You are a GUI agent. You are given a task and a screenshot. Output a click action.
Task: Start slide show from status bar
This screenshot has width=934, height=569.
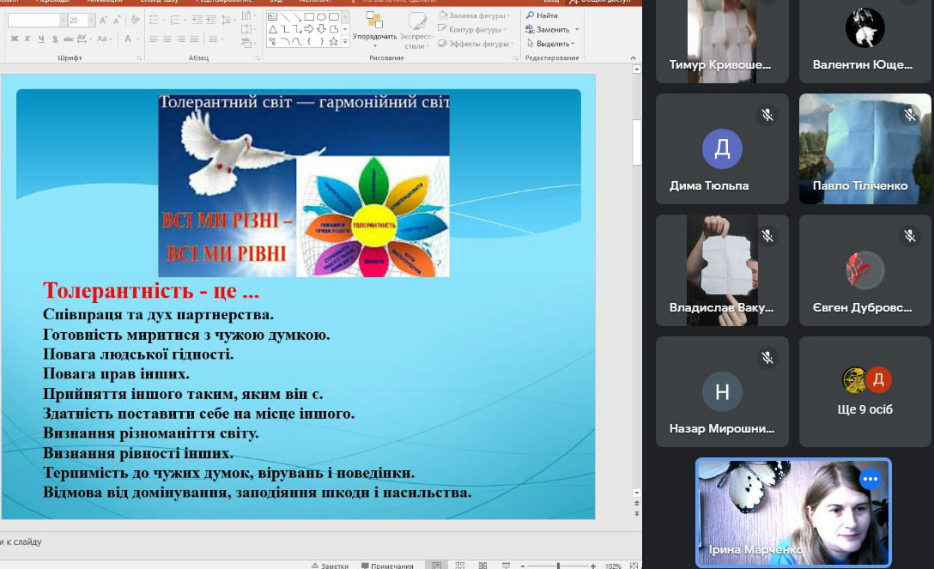(x=506, y=565)
